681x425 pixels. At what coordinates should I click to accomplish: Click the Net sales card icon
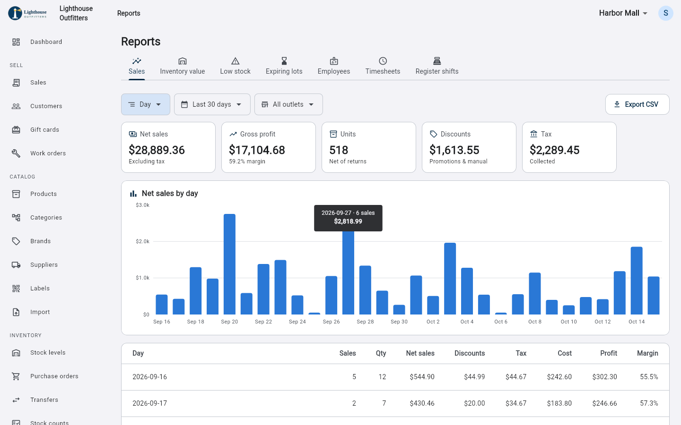point(133,134)
